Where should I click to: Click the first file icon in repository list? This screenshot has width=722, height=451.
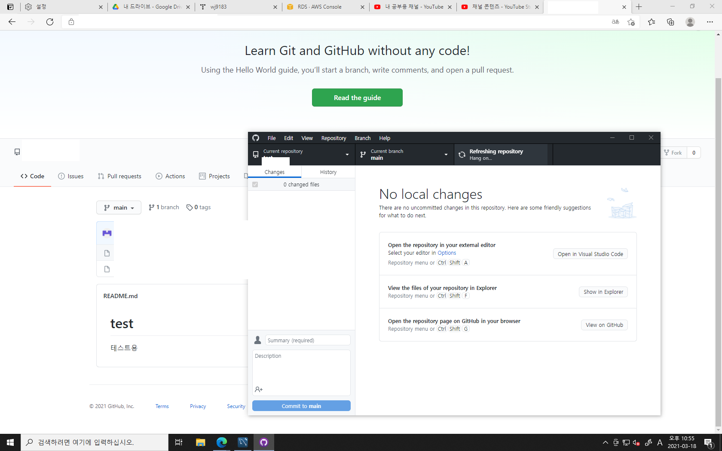pos(107,253)
